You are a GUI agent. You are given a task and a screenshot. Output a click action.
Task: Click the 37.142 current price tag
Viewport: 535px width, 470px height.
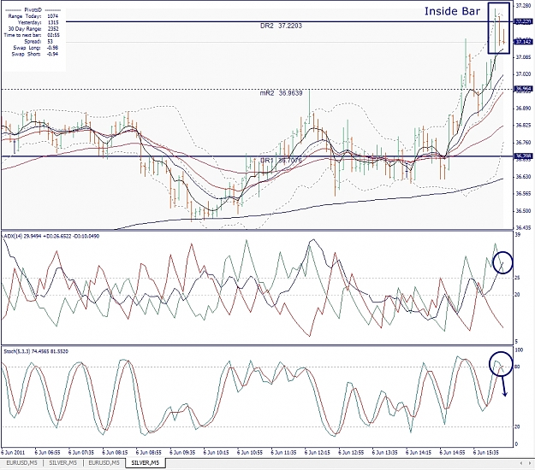tap(523, 42)
